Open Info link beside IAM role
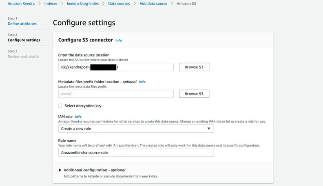The height and width of the screenshot is (186, 323). (78, 117)
